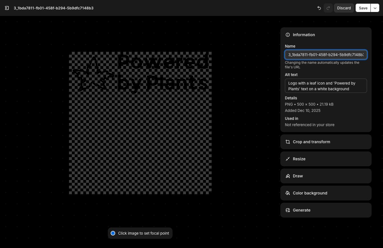
Task: Select the Color background paint bucket icon
Action: click(288, 193)
